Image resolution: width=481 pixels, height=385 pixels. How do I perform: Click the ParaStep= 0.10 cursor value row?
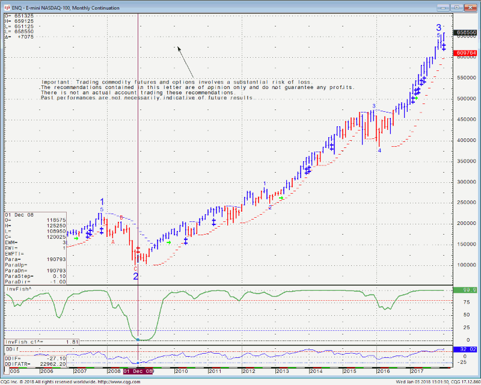click(x=35, y=276)
